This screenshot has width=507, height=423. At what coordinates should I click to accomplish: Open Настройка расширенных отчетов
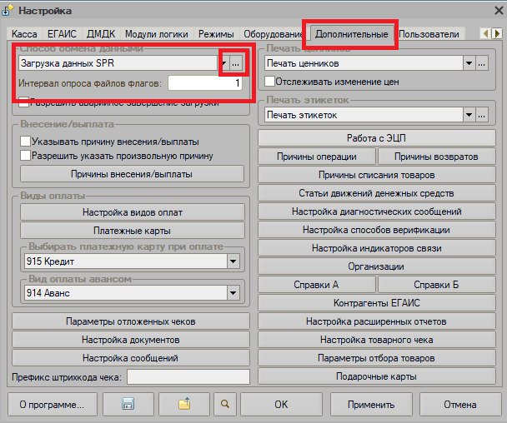(376, 321)
